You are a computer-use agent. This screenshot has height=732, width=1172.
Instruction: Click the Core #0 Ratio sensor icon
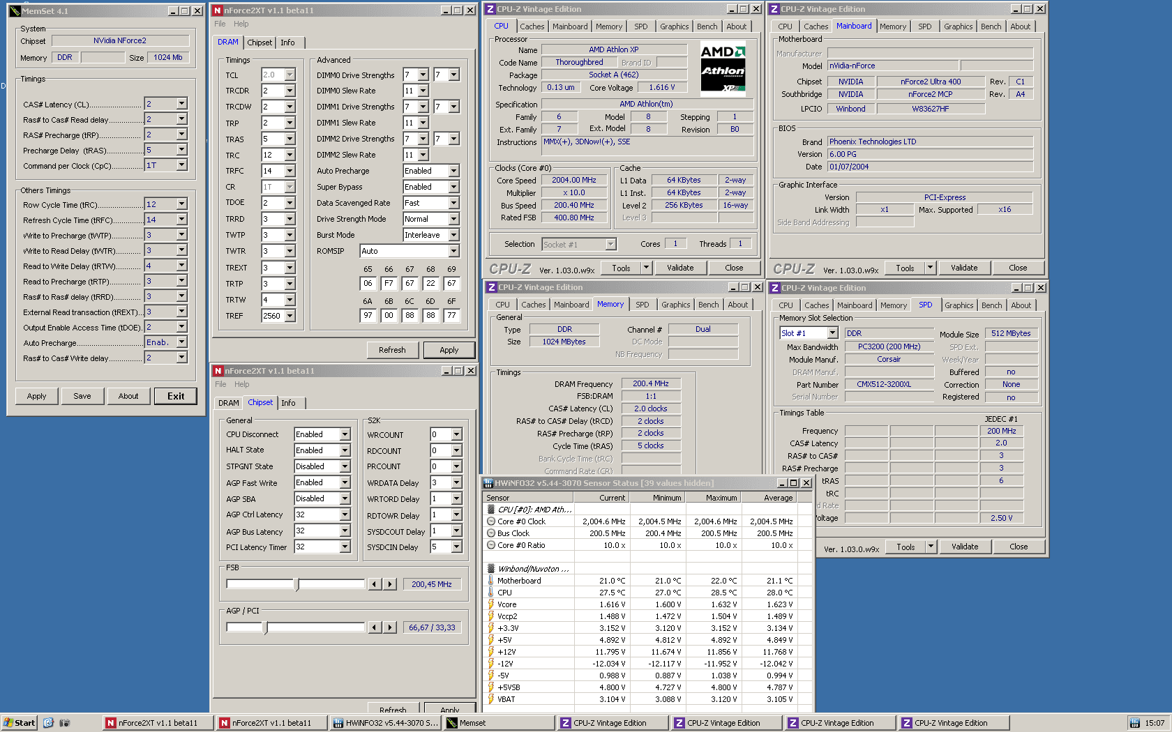click(x=491, y=545)
